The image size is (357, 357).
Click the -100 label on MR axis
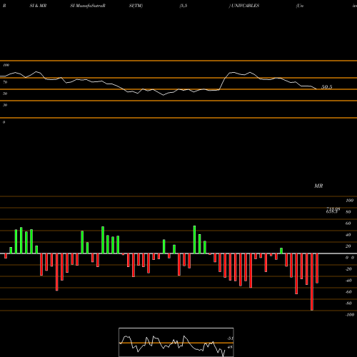pos(350,315)
